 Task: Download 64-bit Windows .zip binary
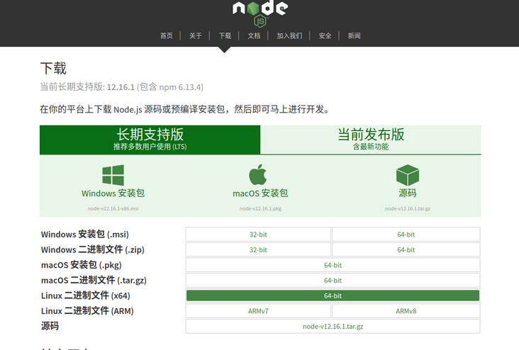[x=406, y=250]
